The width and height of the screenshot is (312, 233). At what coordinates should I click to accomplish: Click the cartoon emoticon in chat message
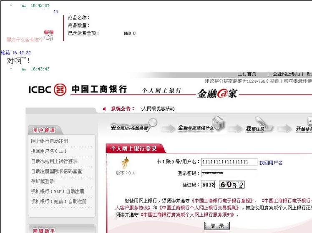pos(50,36)
